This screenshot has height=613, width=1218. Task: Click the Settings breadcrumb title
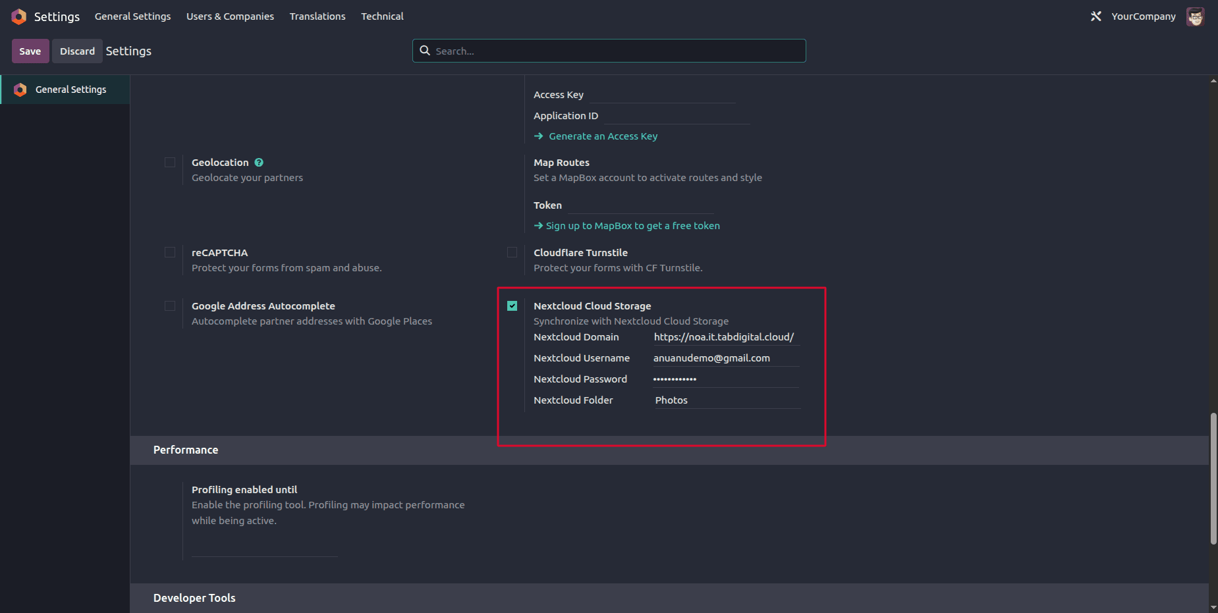[x=128, y=51]
